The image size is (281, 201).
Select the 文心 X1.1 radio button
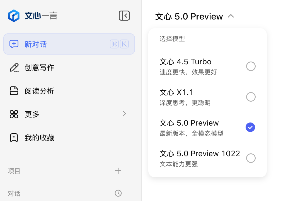click(x=251, y=97)
